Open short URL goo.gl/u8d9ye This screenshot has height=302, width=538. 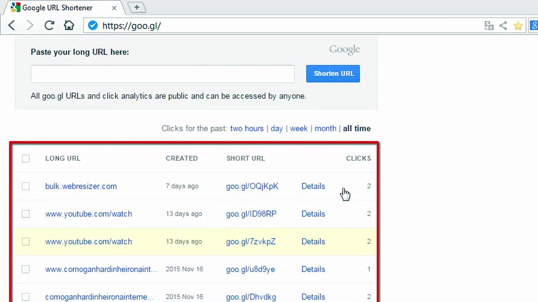coord(251,269)
